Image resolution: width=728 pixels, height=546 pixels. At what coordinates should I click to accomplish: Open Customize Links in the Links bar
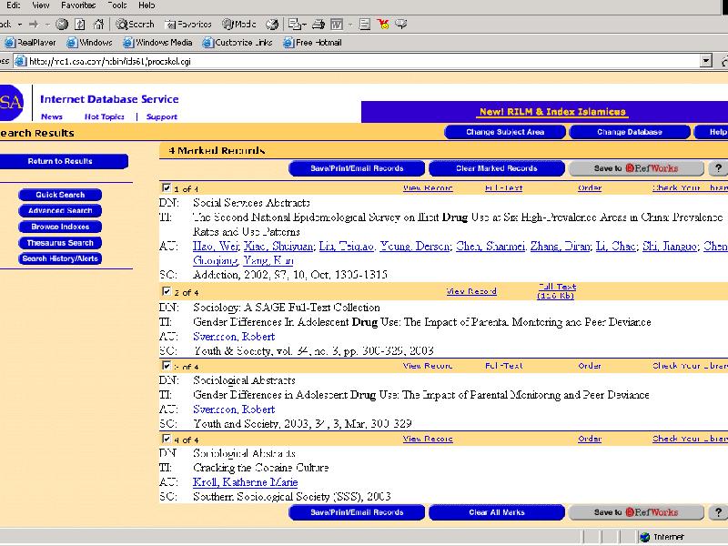(238, 43)
